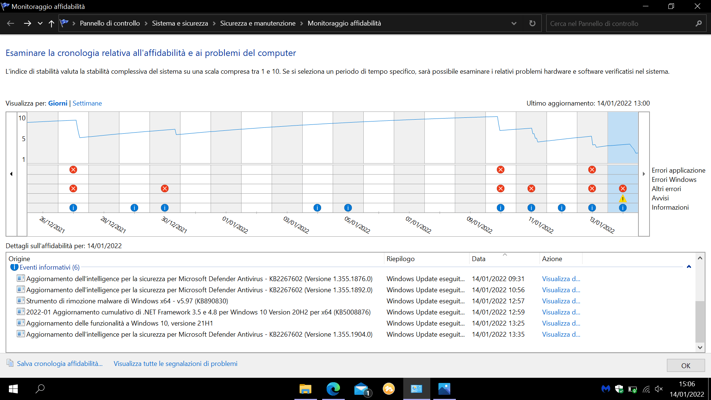711x400 pixels.
Task: Collapse the Eventi informativi group
Action: pos(689,267)
